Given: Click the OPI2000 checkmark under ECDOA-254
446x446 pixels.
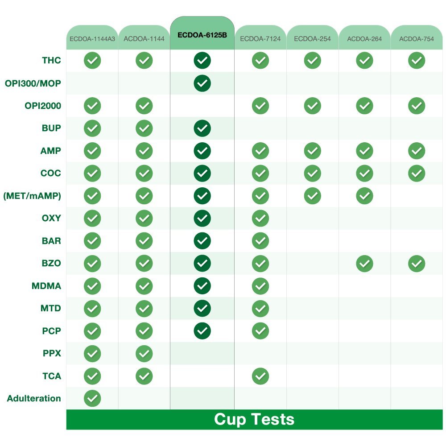Looking at the screenshot, I should click(313, 106).
